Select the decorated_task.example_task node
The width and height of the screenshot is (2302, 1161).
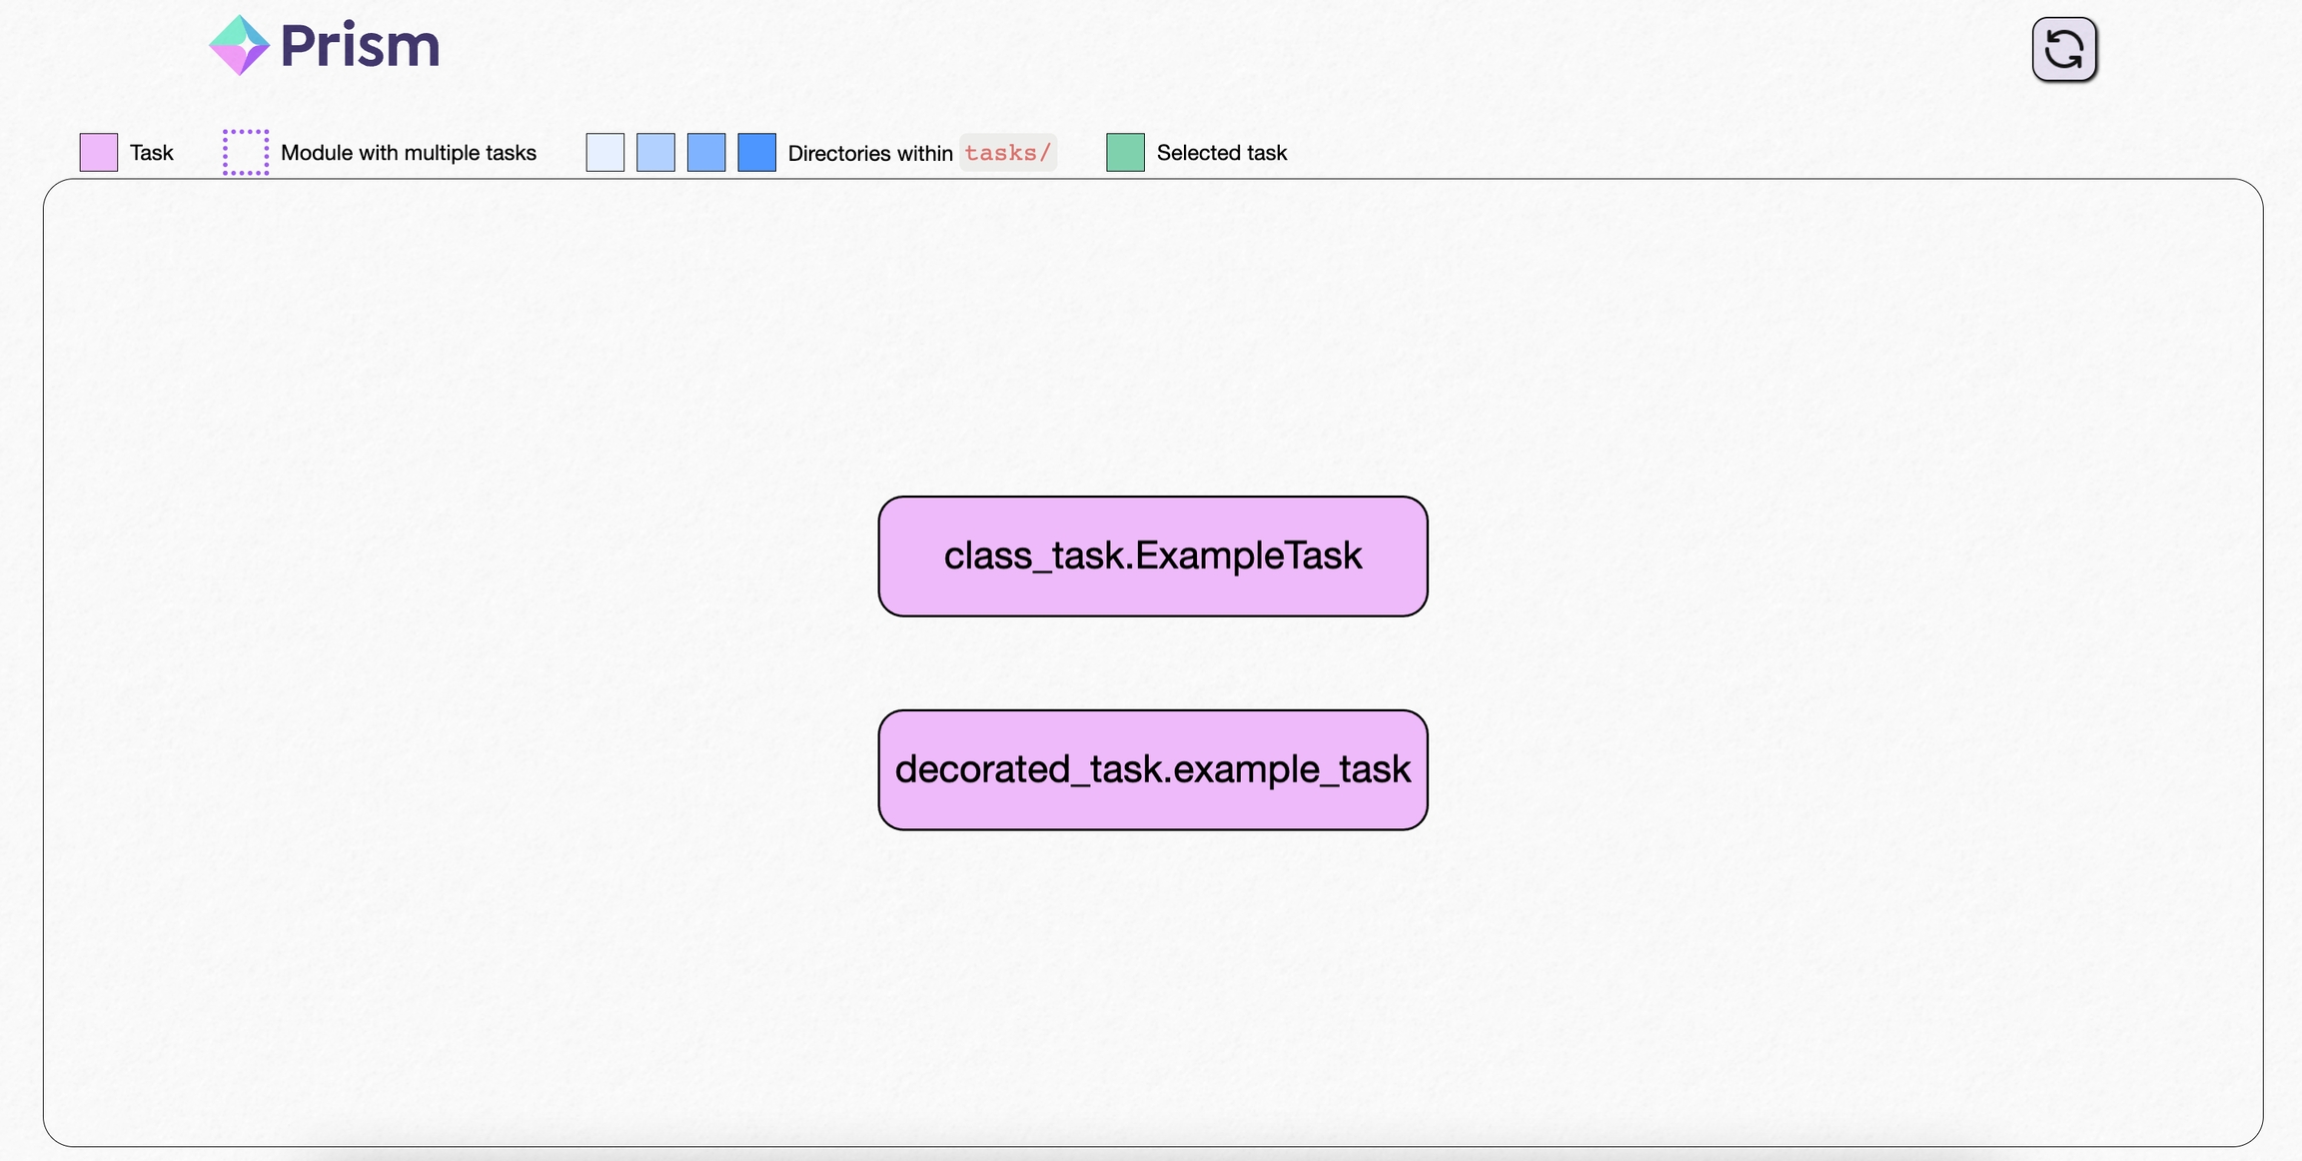coord(1152,769)
